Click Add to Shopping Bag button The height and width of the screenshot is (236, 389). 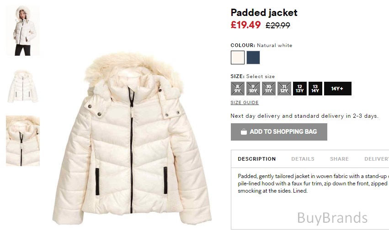[279, 132]
